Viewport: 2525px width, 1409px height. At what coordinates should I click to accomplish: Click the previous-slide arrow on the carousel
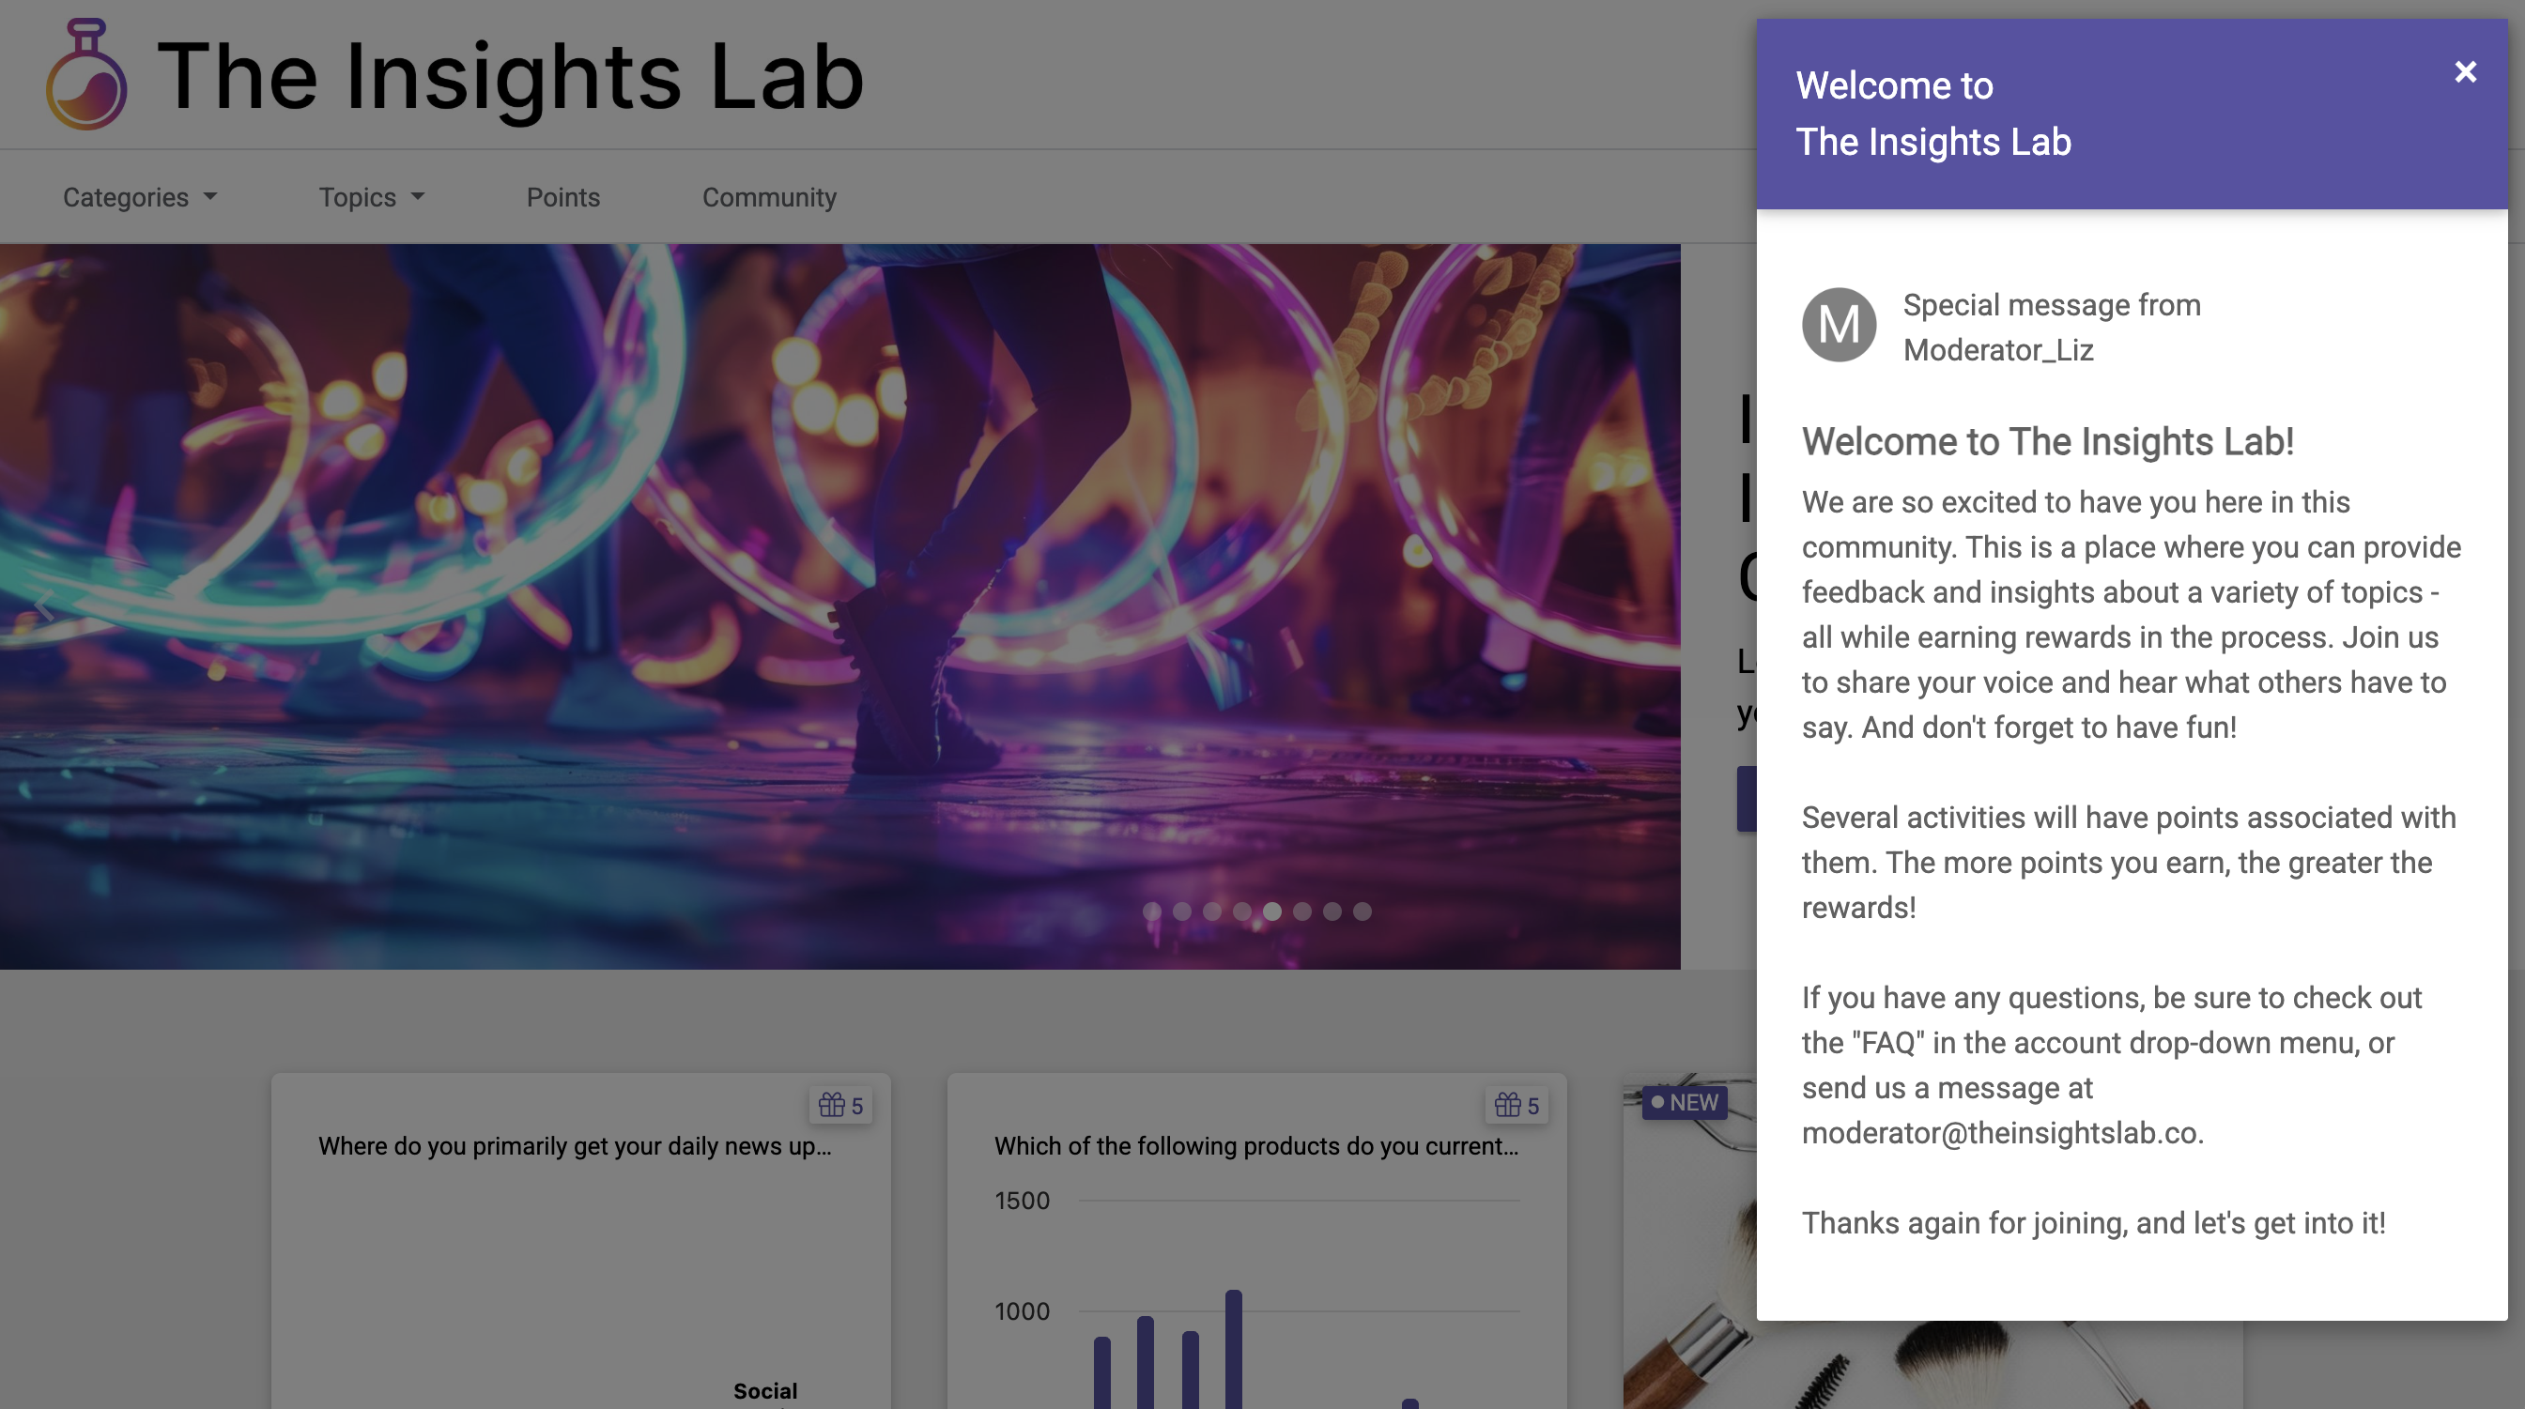tap(45, 604)
